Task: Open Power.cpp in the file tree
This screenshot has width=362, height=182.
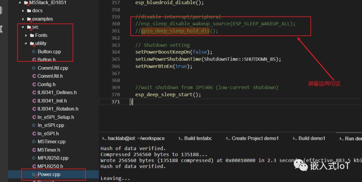Action: point(49,174)
